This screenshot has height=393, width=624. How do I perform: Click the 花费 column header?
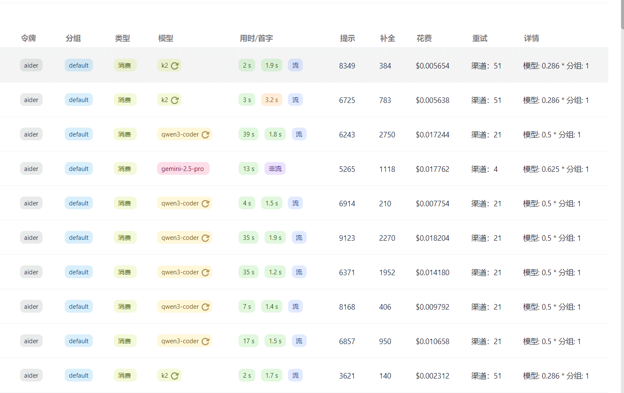[x=424, y=38]
